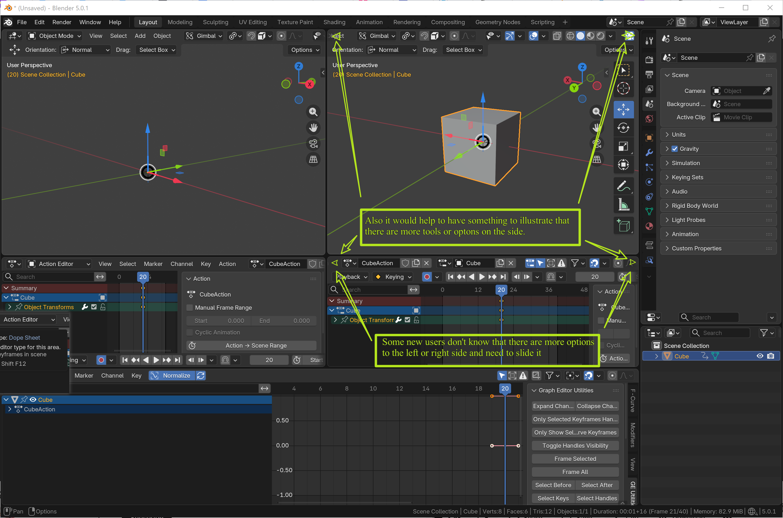Select the Cursor tool
783x518 pixels.
pos(623,88)
